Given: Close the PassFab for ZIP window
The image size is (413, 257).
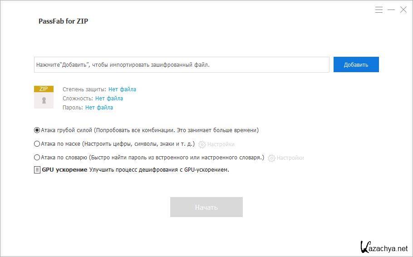Looking at the screenshot, I should (x=403, y=10).
